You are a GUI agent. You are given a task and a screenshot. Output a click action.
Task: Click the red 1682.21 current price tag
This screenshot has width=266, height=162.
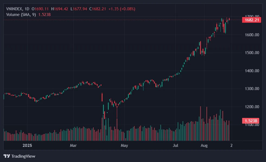coord(251,20)
